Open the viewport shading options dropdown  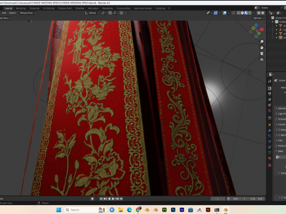[254, 13]
